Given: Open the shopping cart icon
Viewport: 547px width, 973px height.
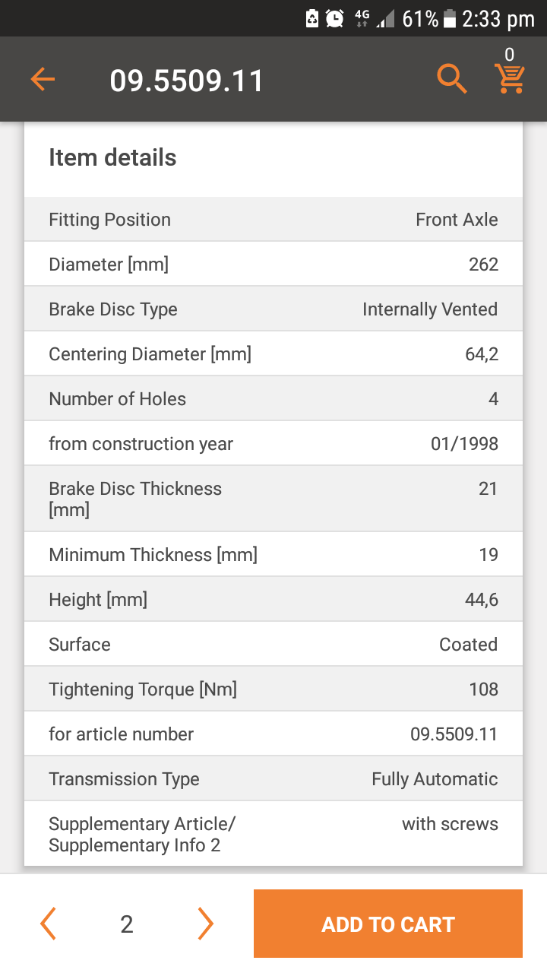Looking at the screenshot, I should pos(510,78).
